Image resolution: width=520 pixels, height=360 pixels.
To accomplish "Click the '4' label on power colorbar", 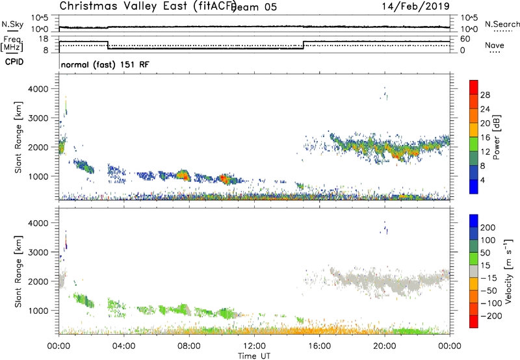I will pos(482,180).
